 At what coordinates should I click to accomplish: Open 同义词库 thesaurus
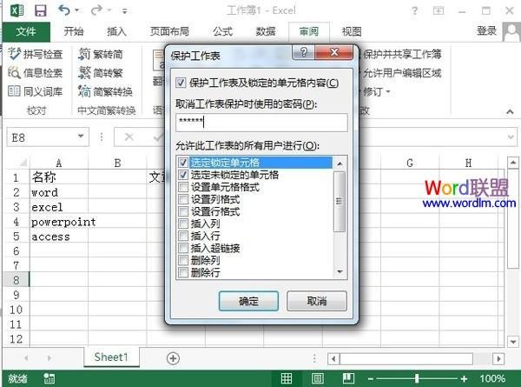point(36,91)
